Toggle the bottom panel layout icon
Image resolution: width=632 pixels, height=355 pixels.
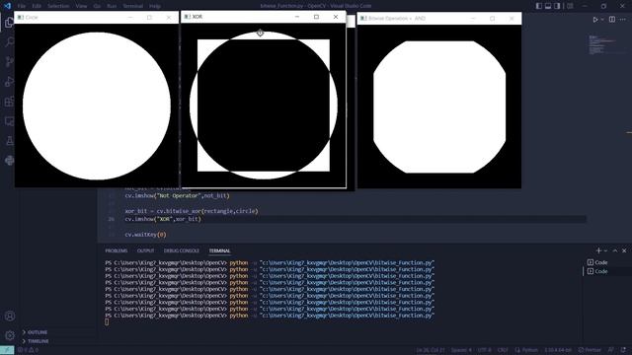[548, 6]
